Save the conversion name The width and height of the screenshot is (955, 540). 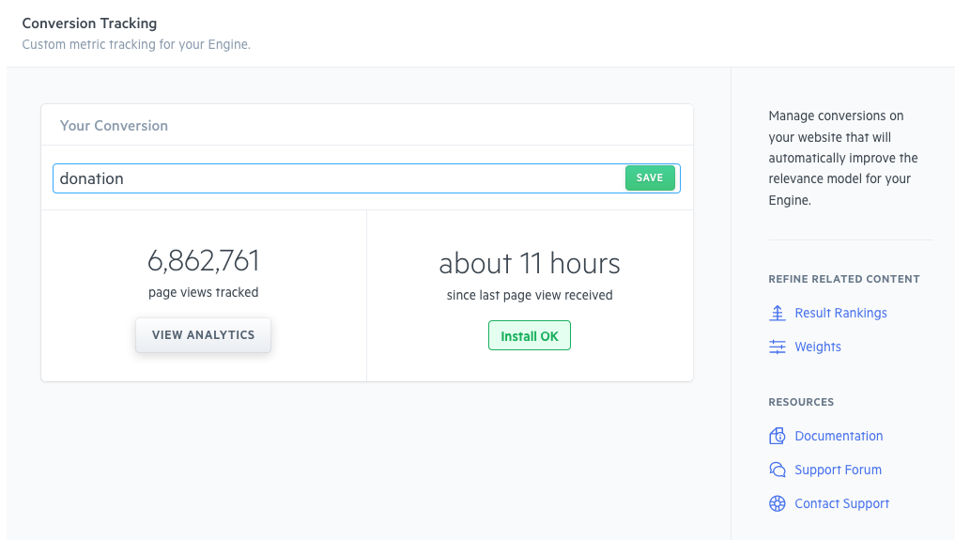[x=650, y=177]
